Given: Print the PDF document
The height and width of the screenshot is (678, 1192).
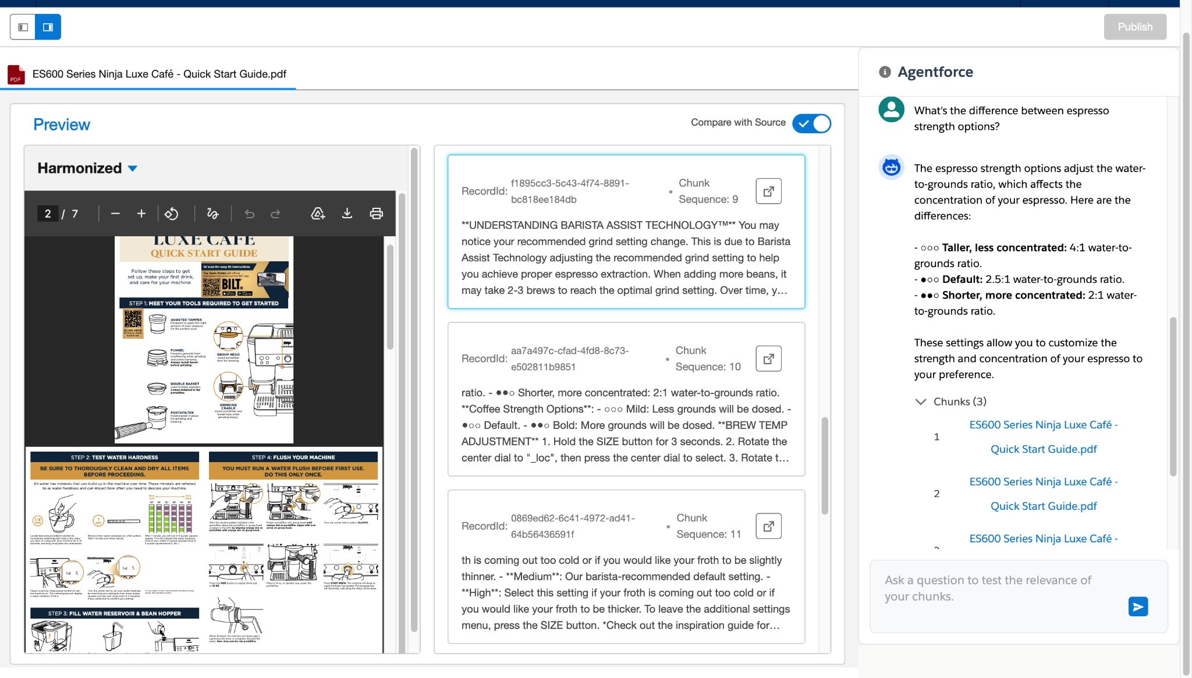Looking at the screenshot, I should tap(376, 214).
